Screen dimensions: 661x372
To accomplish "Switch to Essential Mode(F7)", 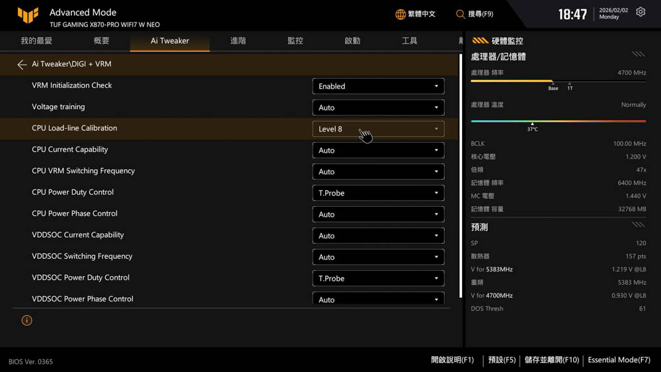I will coord(619,360).
